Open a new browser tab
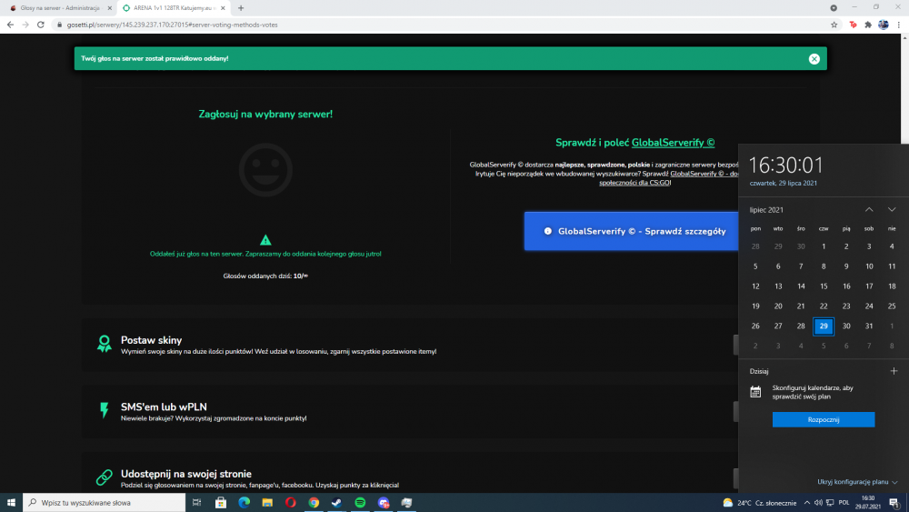This screenshot has height=512, width=909. point(241,8)
